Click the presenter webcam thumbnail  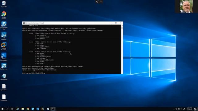(186, 6)
